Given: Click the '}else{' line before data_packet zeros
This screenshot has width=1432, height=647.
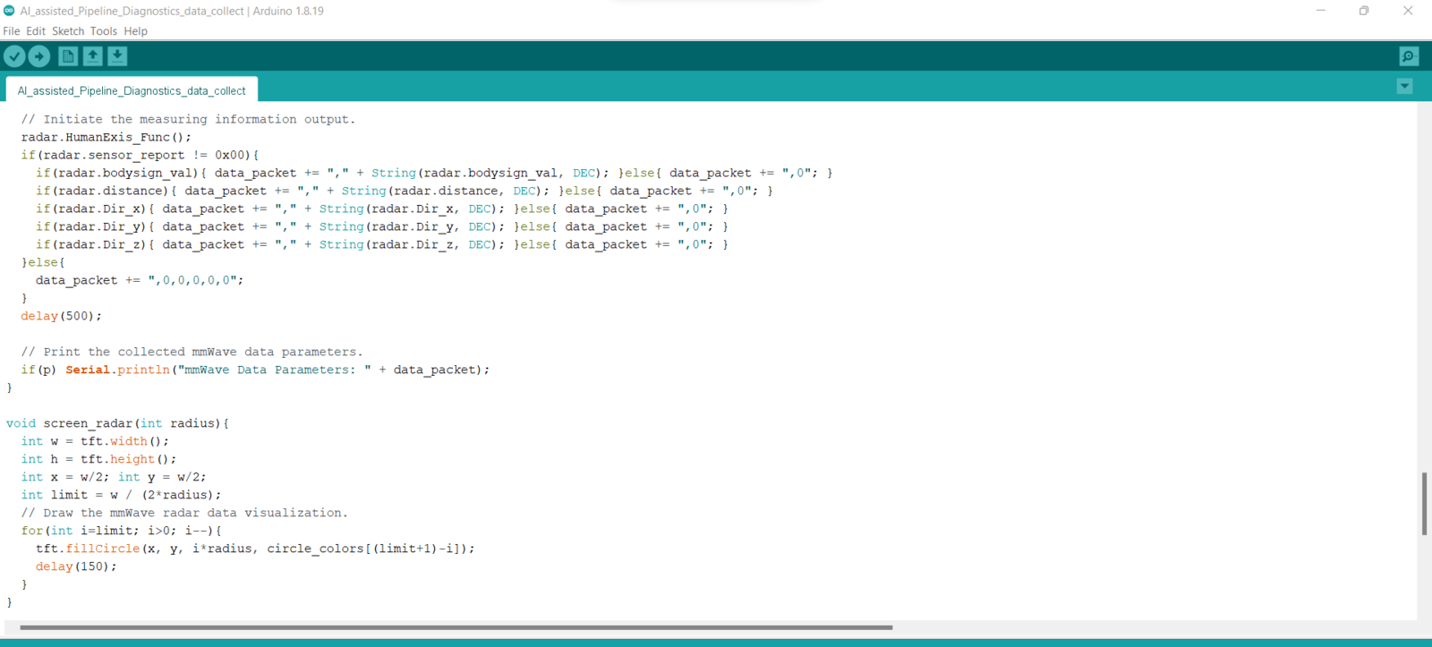Looking at the screenshot, I should [x=43, y=262].
